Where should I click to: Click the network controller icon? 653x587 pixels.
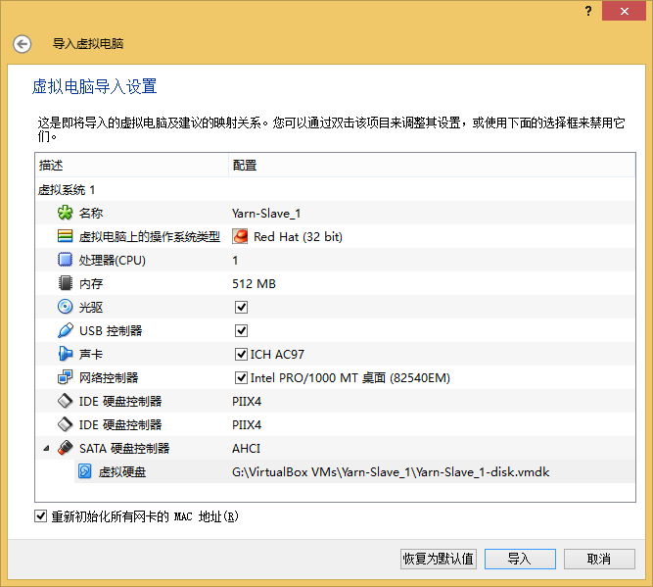[65, 377]
